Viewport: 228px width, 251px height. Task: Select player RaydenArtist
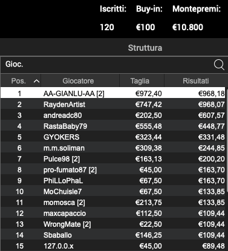point(113,104)
